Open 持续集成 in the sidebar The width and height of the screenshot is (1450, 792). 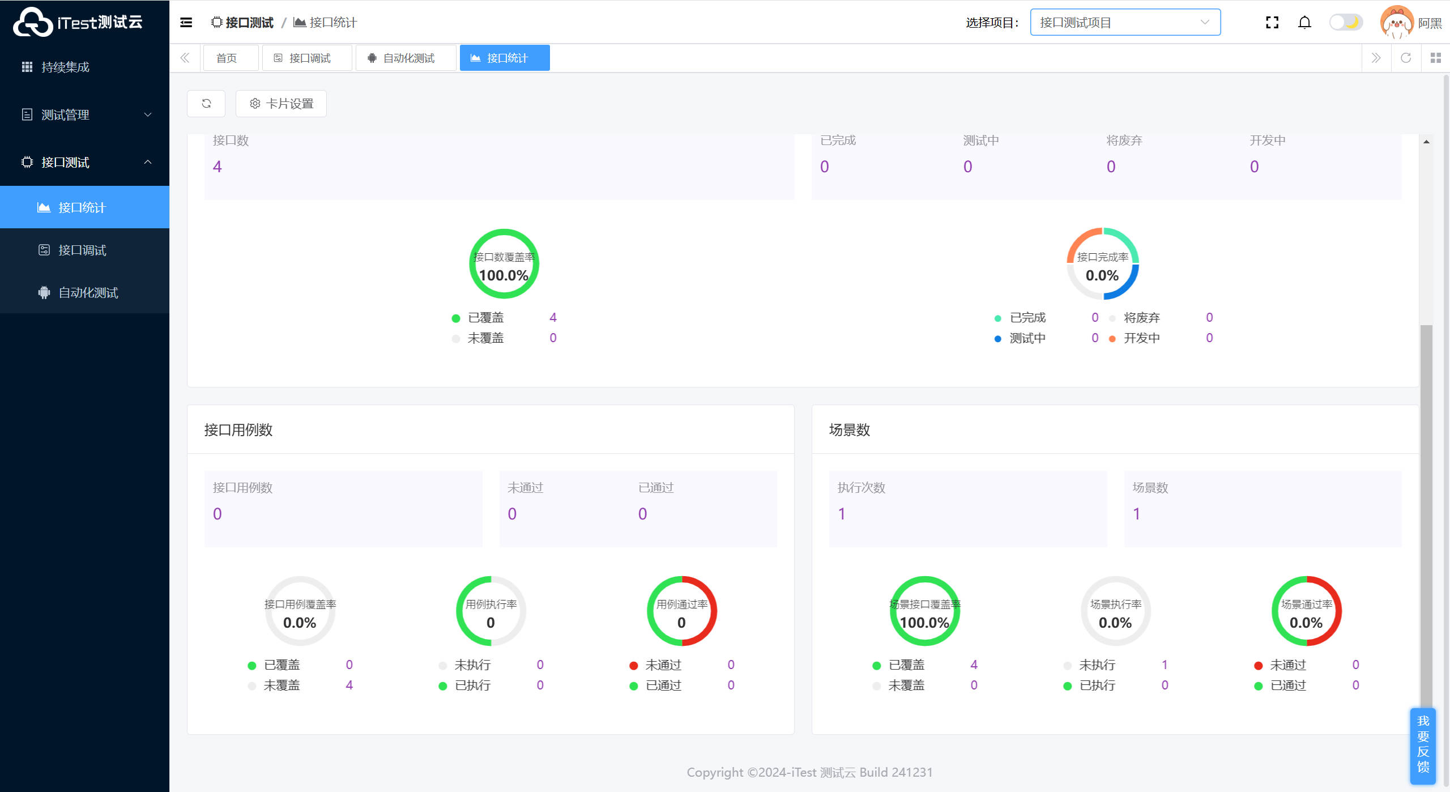pyautogui.click(x=65, y=67)
